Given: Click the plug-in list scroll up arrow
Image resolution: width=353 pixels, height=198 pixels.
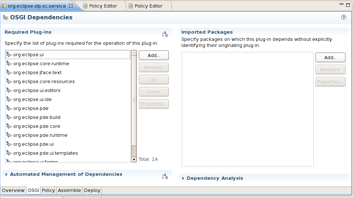Looking at the screenshot, I should click(134, 53).
